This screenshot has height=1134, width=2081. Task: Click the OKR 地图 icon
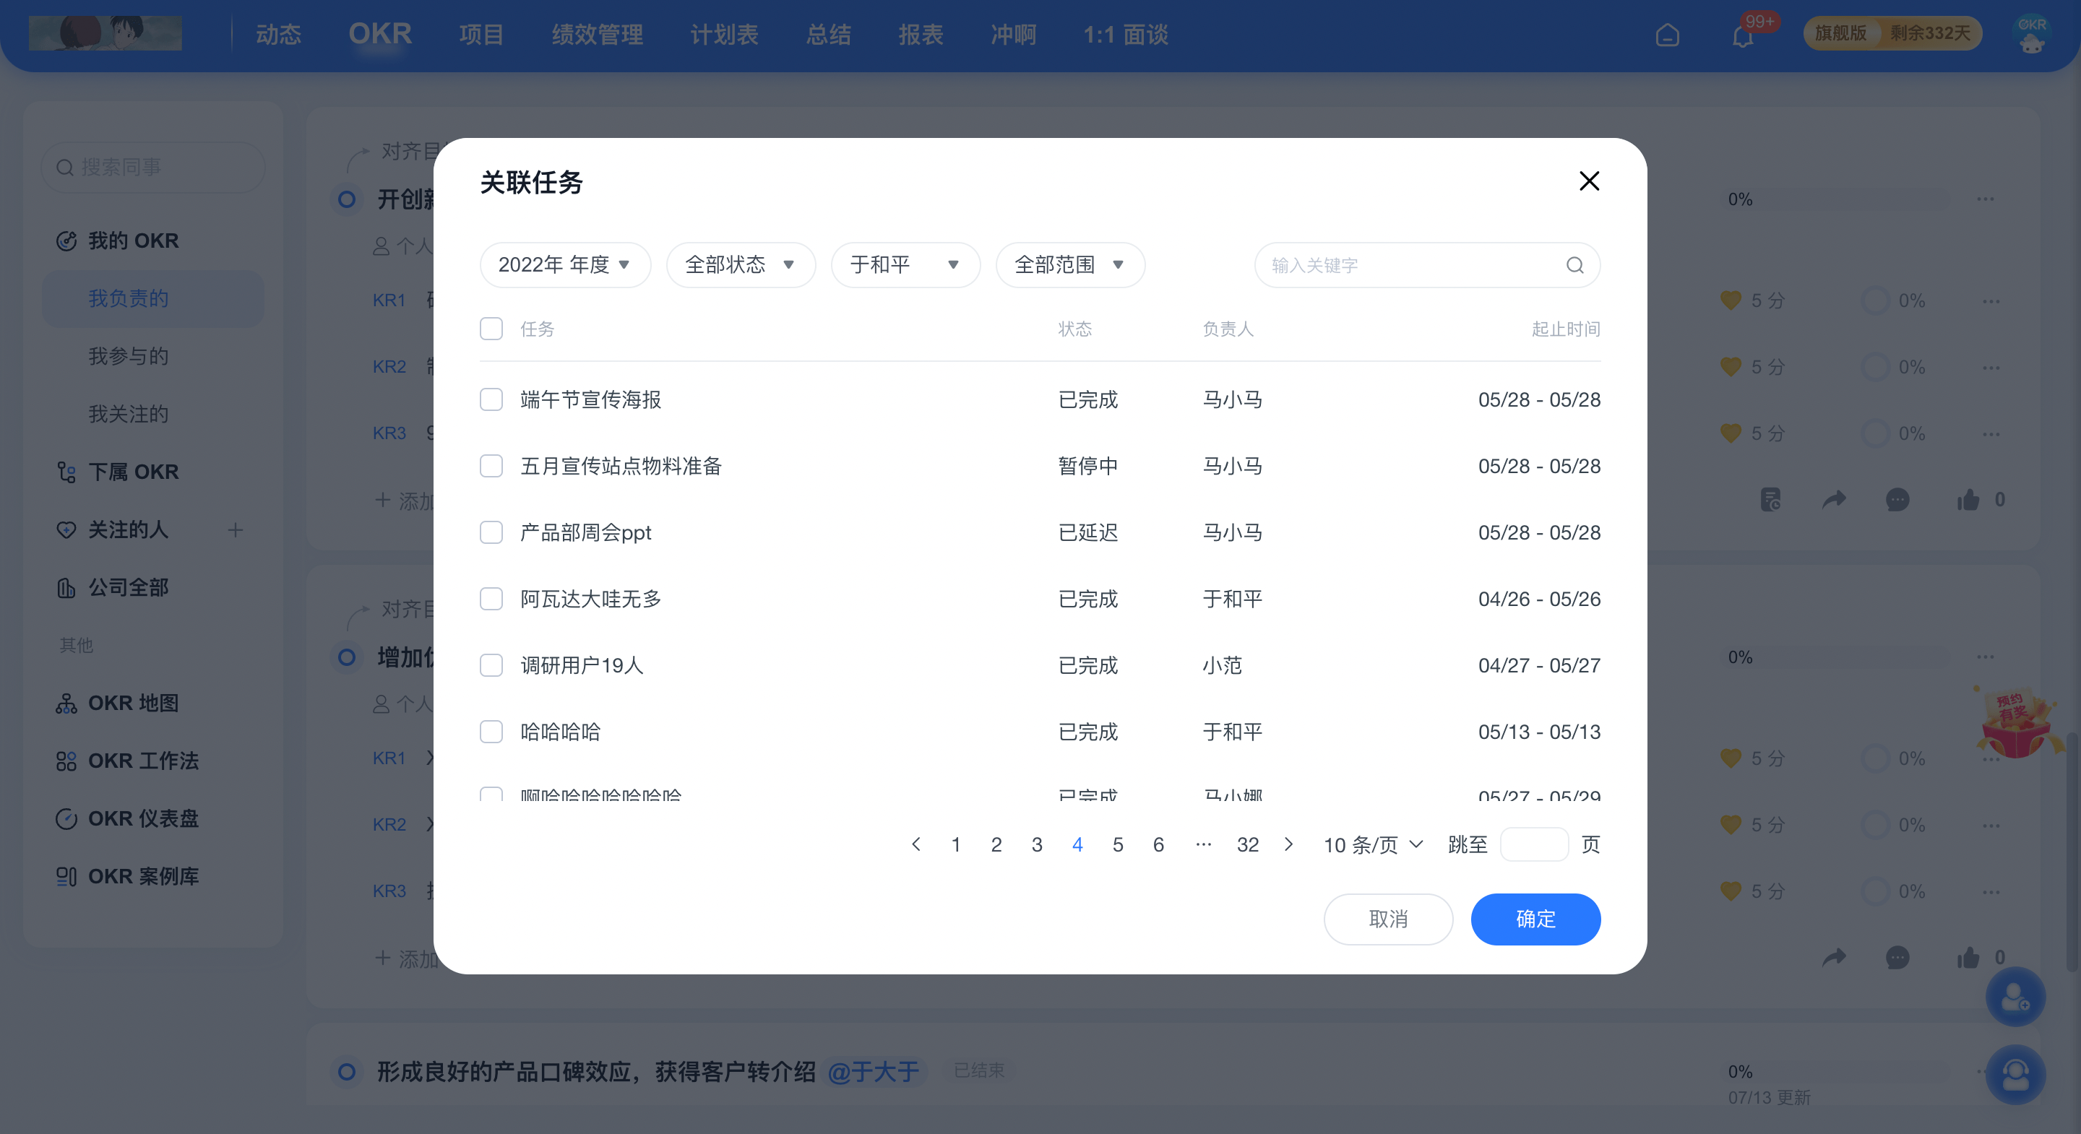[x=66, y=703]
